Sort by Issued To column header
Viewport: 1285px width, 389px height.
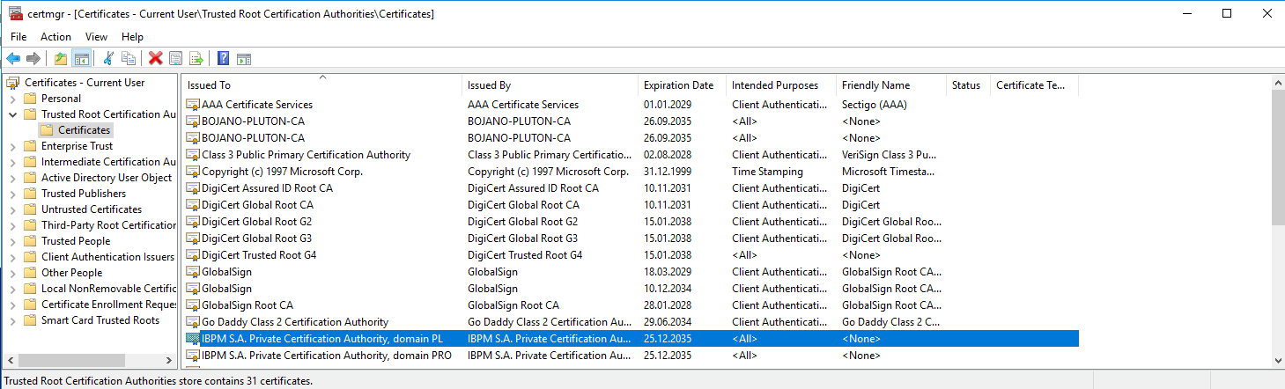pyautogui.click(x=322, y=85)
